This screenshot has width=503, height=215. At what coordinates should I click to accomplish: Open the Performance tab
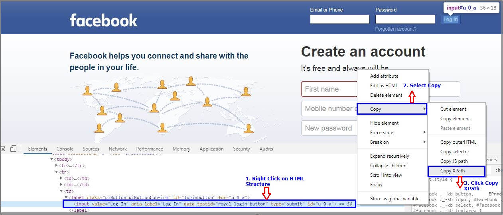(150, 149)
